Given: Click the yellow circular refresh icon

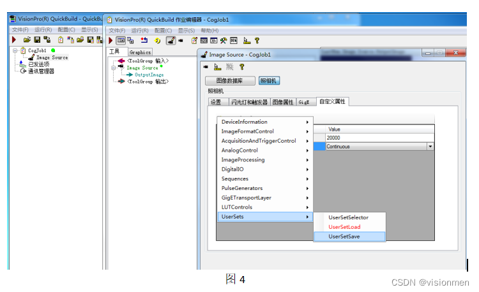Looking at the screenshot, I should pos(158,41).
